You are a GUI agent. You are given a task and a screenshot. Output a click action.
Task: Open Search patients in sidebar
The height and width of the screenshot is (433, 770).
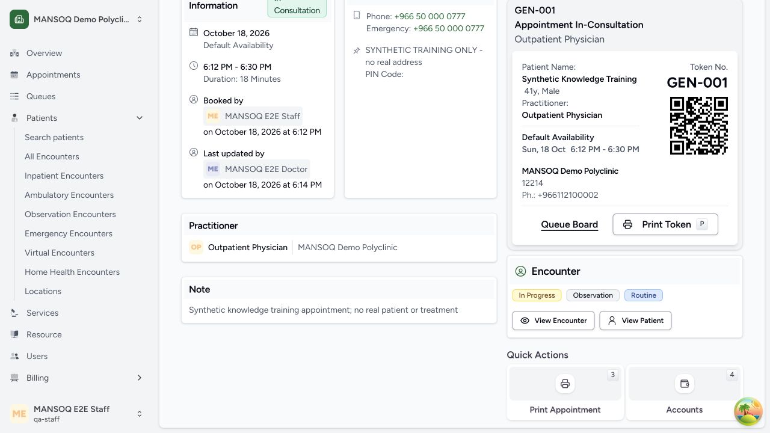[54, 137]
